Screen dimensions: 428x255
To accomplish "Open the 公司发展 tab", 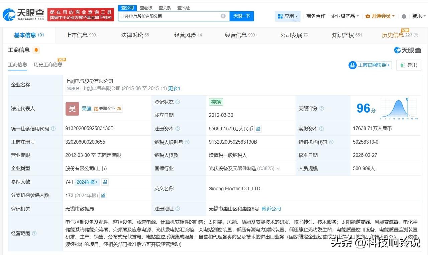I will (x=294, y=35).
